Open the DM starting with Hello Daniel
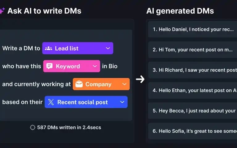The height and width of the screenshot is (148, 237). [x=193, y=29]
